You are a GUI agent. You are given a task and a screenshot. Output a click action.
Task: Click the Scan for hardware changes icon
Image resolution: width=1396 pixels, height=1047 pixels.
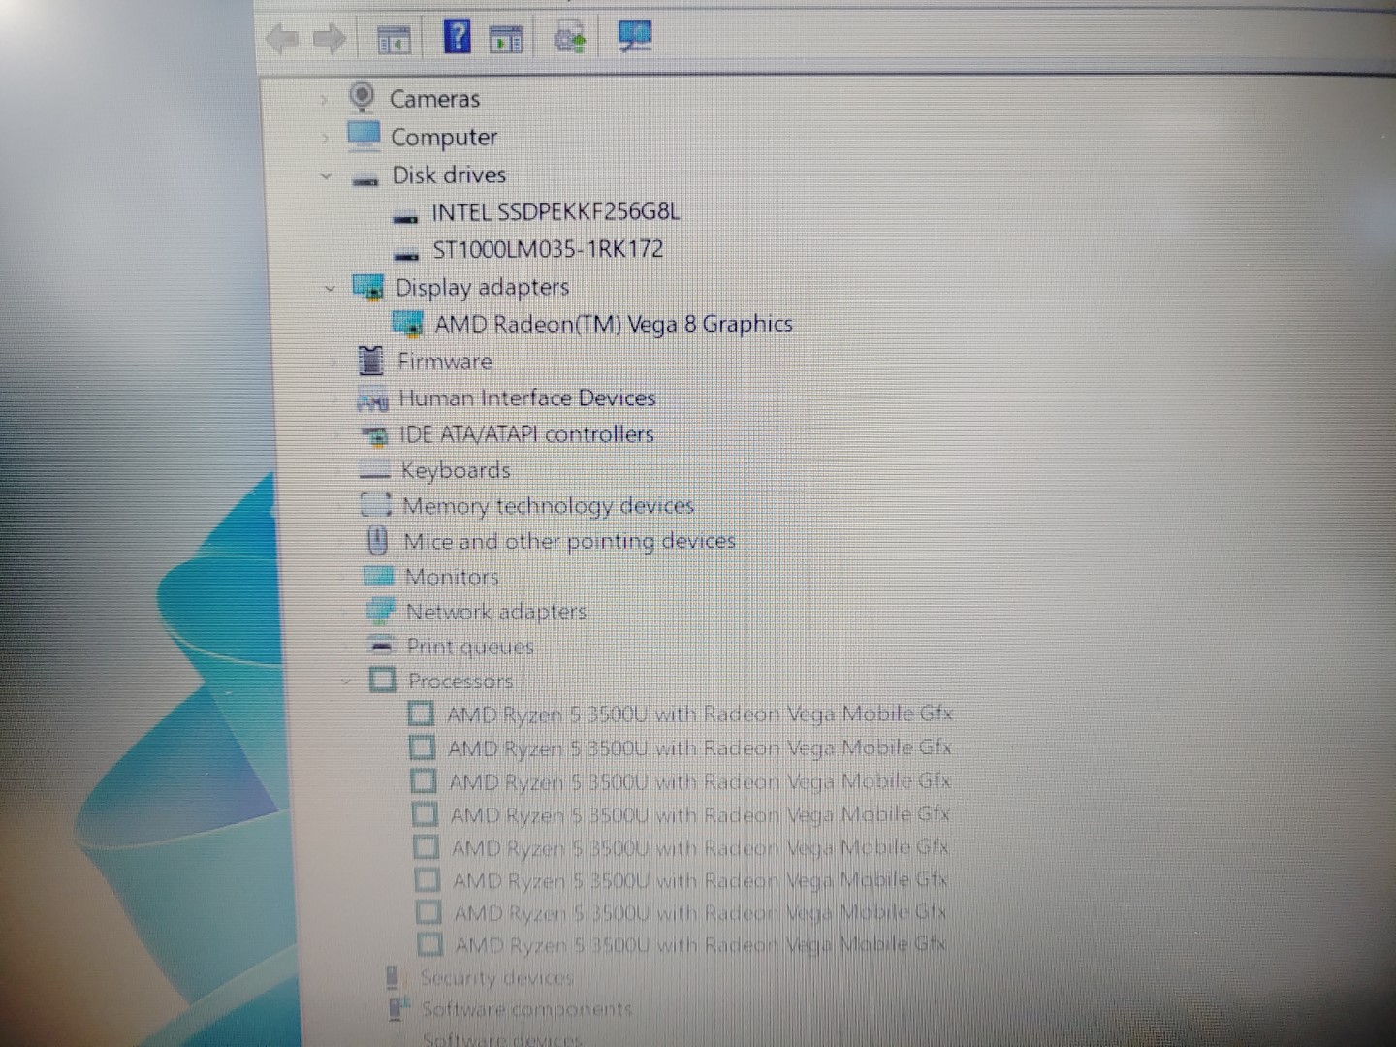(x=634, y=37)
